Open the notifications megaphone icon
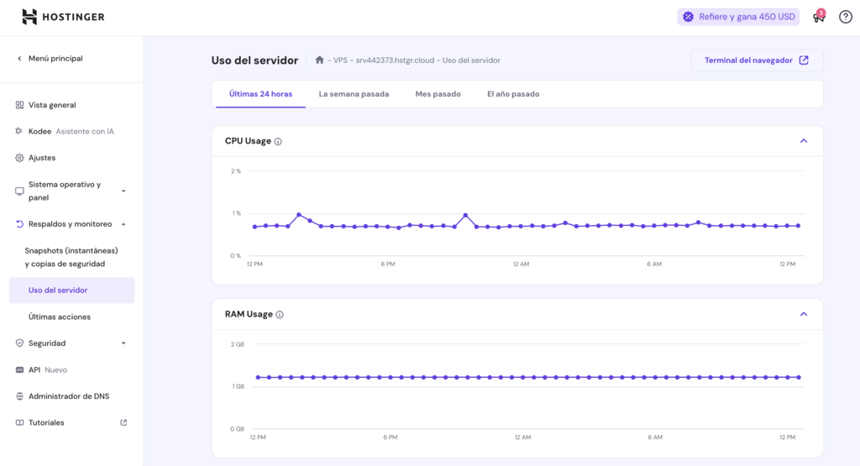This screenshot has height=466, width=860. pos(818,17)
